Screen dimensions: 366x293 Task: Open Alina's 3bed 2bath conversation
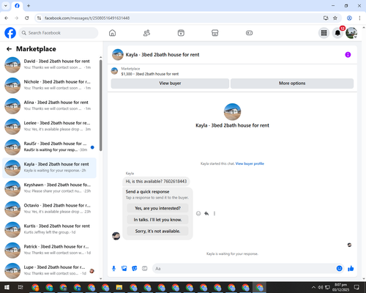pos(50,106)
